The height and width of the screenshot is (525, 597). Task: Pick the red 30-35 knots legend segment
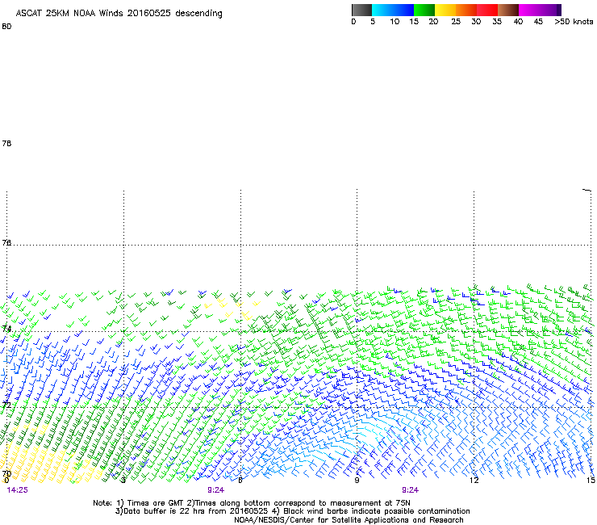487,10
